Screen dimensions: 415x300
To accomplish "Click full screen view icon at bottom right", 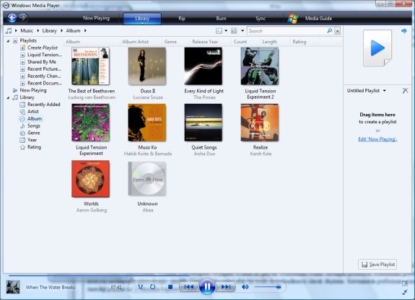I will click(x=405, y=283).
